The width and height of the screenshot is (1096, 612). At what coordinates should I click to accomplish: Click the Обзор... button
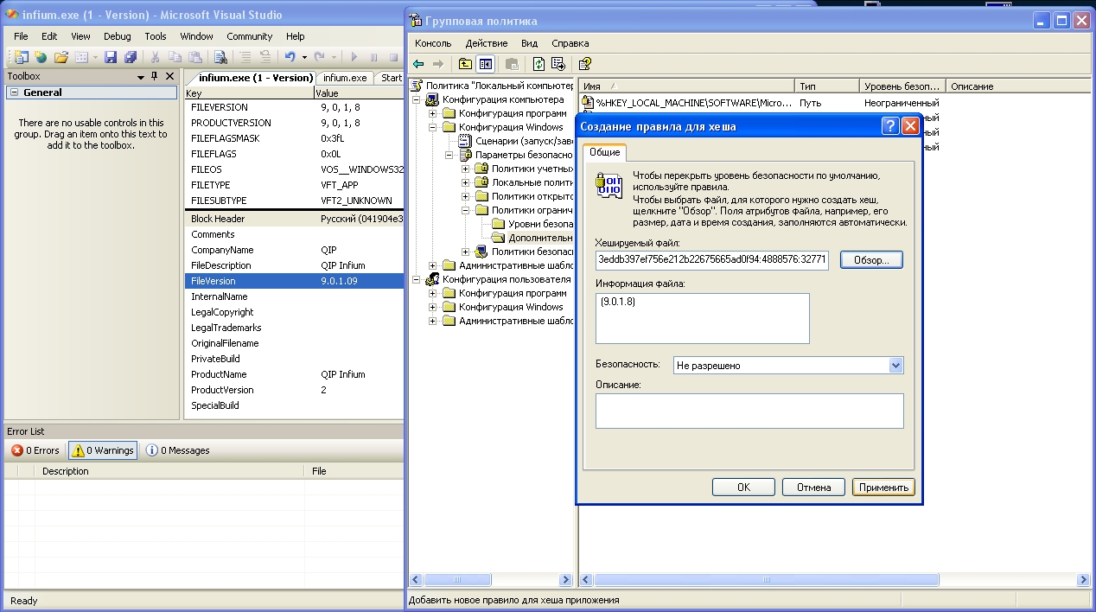[x=870, y=260]
